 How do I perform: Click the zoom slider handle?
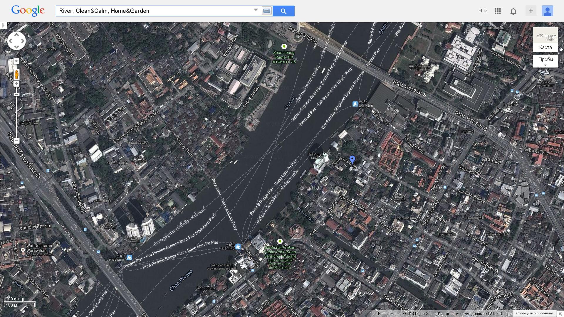[x=16, y=95]
